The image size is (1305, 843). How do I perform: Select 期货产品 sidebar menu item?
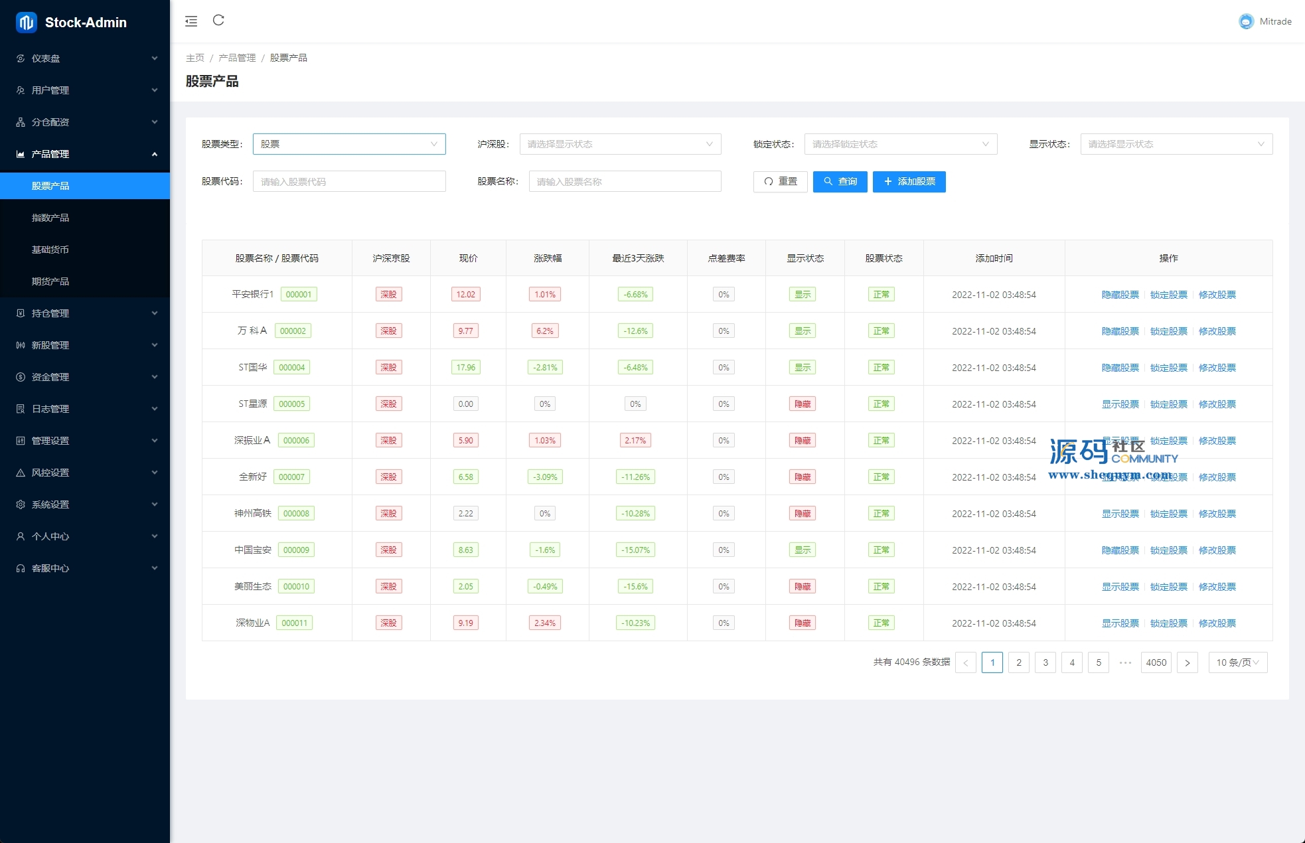(x=50, y=281)
